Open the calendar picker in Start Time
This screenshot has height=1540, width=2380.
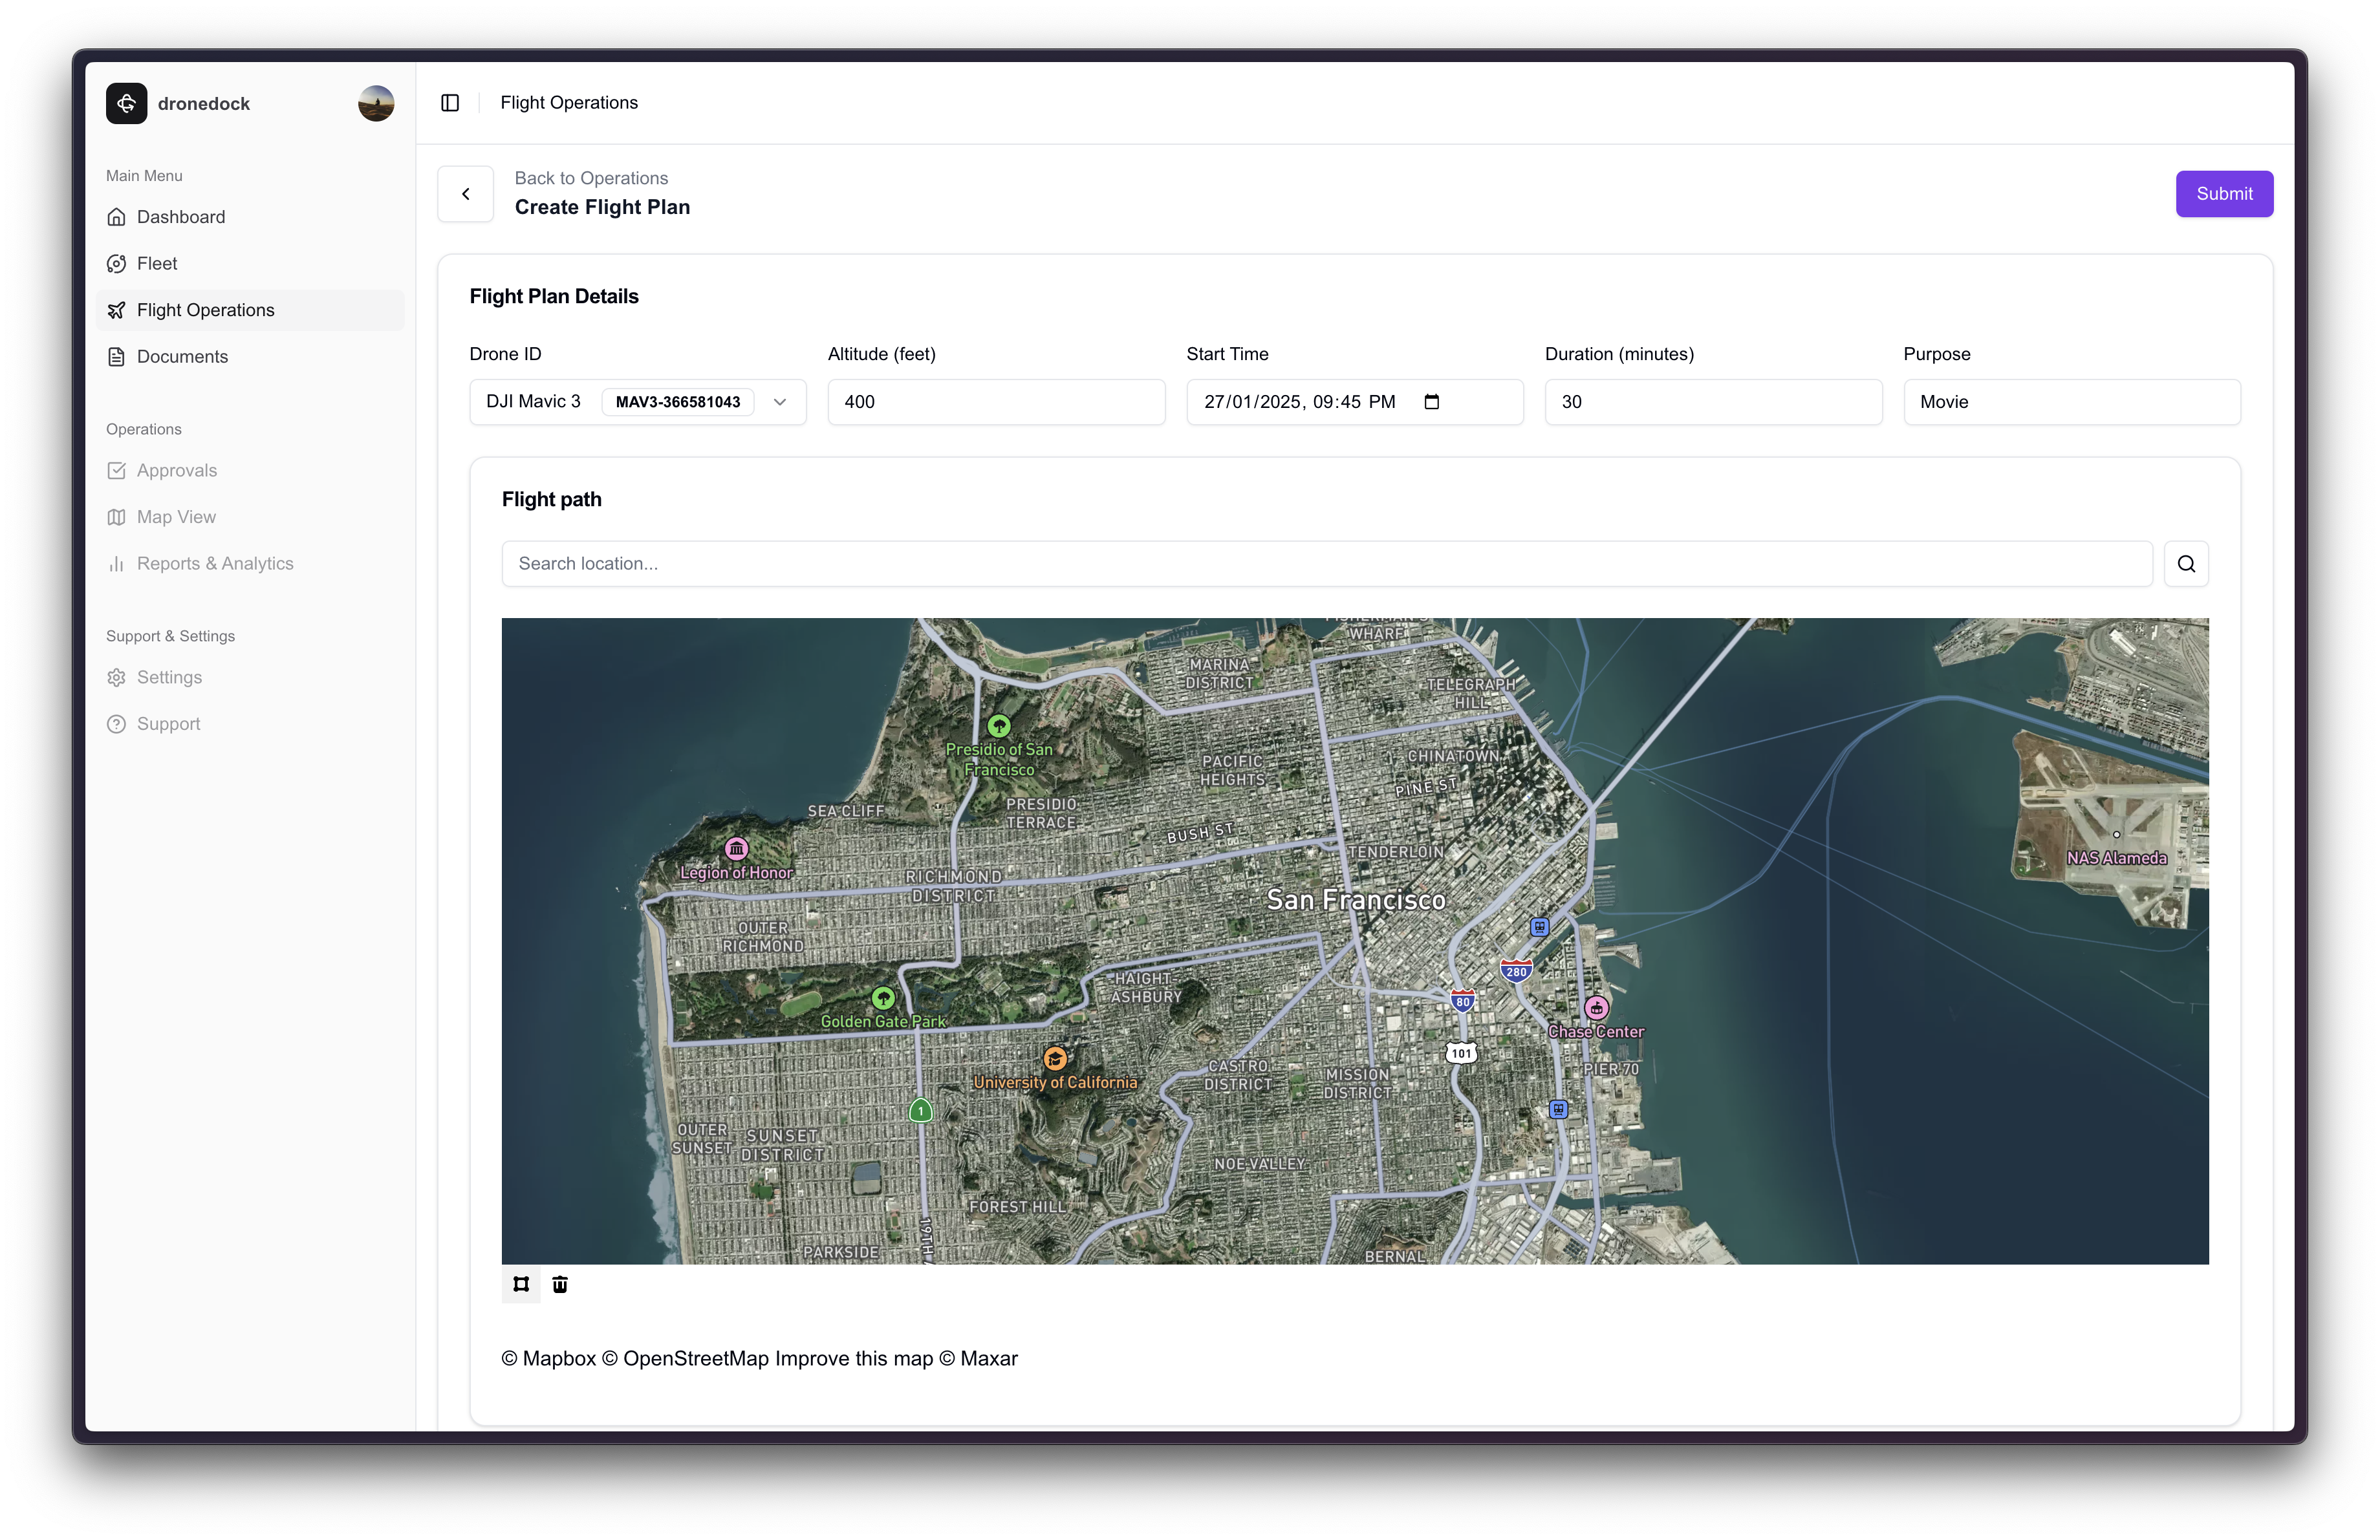point(1432,401)
